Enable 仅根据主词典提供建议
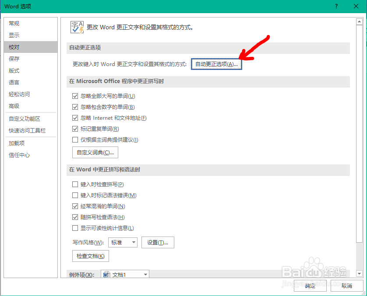Viewport: 367px width, 296px height. click(x=75, y=140)
